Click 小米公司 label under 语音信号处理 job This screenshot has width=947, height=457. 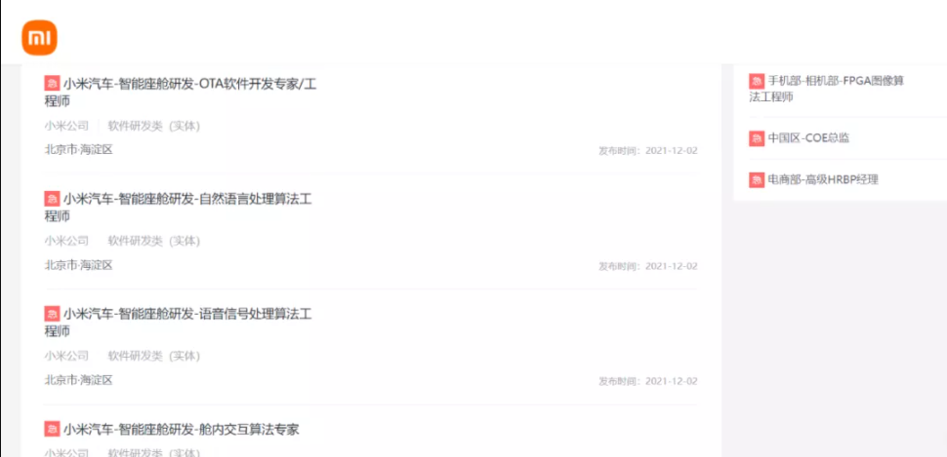[x=66, y=357]
